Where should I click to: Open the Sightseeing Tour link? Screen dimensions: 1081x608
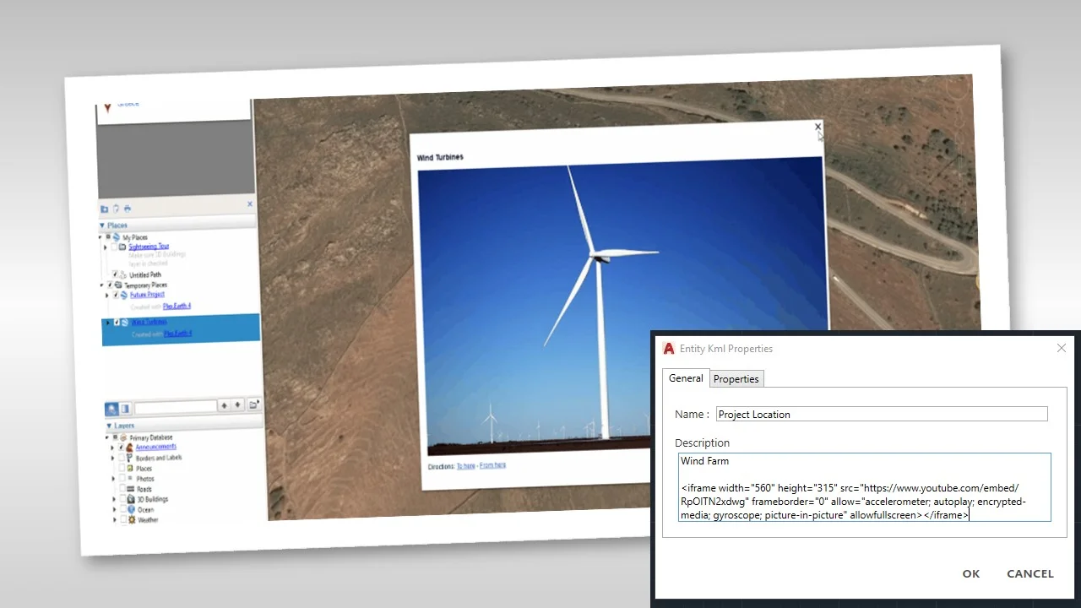click(149, 246)
